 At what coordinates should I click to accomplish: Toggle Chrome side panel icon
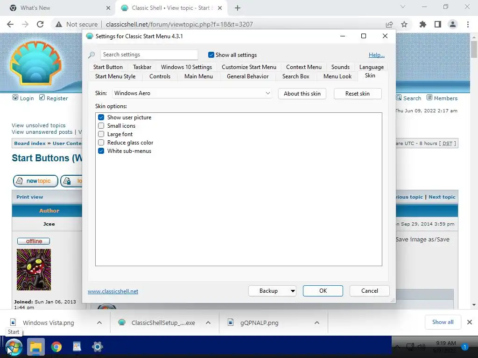click(438, 24)
